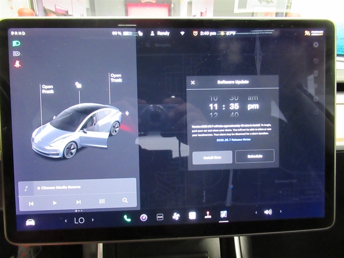Image resolution: width=344 pixels, height=258 pixels.
Task: Open the Wi-Fi settings icon
Action: tap(182, 33)
